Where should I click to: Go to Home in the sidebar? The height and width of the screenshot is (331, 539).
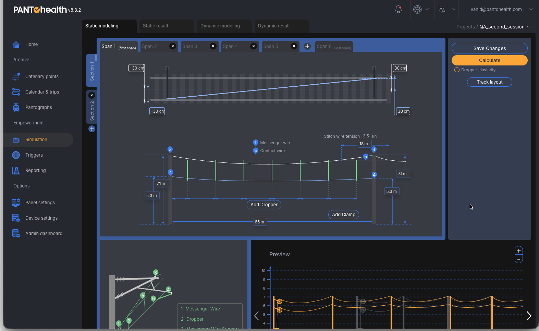pyautogui.click(x=32, y=44)
